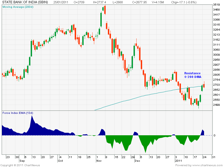Click date tick 3 above 2011
The width and height of the screenshot is (223, 167).
[176, 157]
